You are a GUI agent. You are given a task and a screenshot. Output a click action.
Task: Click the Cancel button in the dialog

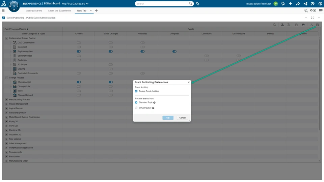click(x=182, y=118)
